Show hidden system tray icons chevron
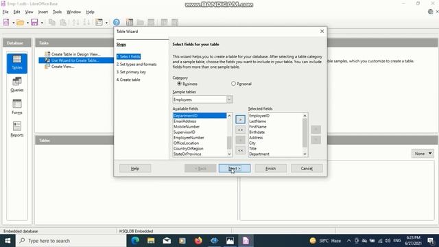 click(x=348, y=241)
